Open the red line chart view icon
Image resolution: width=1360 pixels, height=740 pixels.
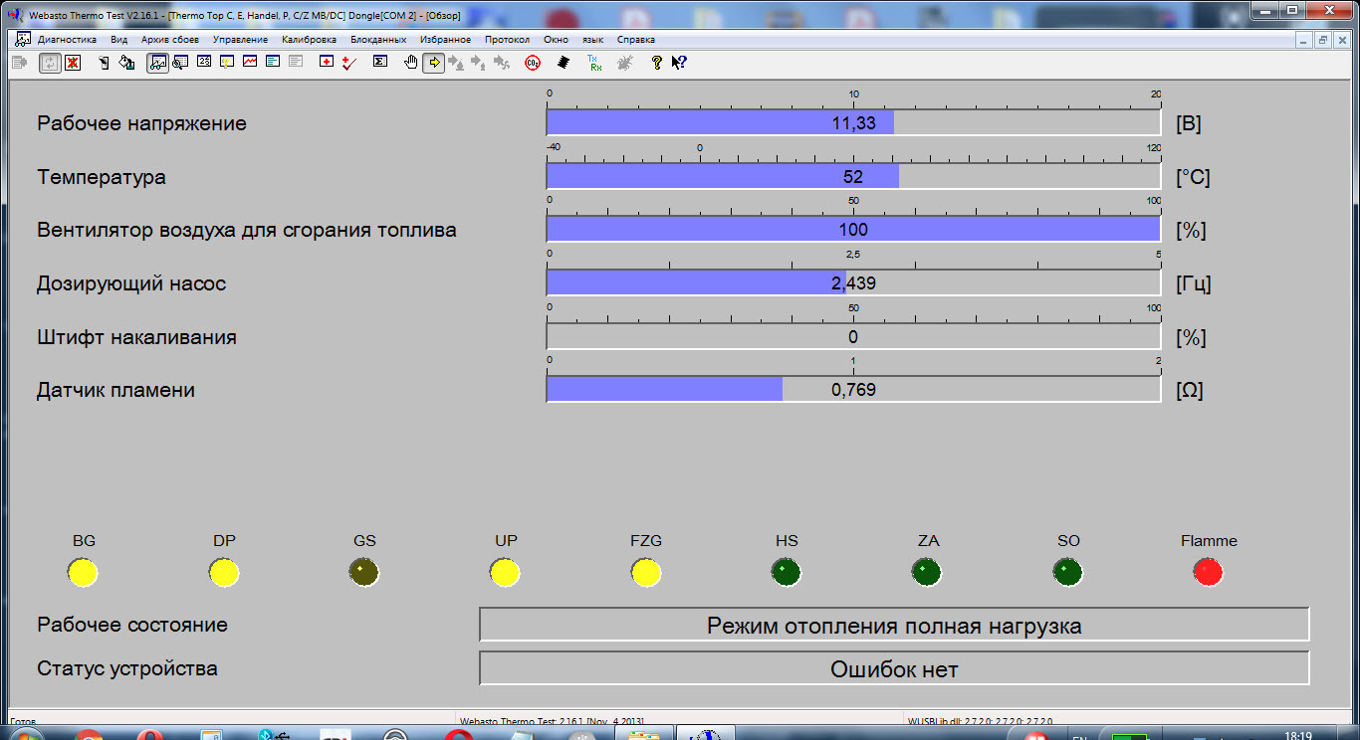(x=250, y=63)
